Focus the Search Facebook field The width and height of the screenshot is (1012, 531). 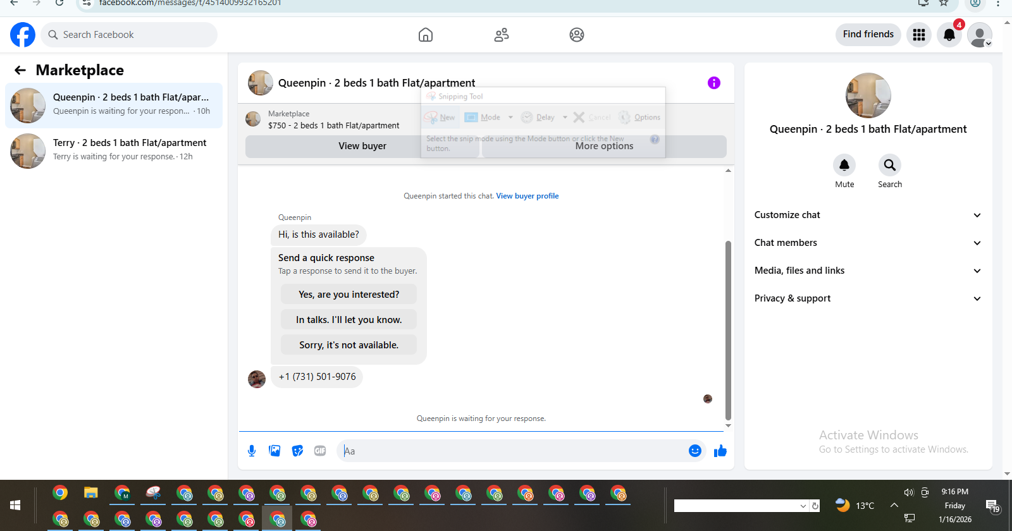pos(129,35)
